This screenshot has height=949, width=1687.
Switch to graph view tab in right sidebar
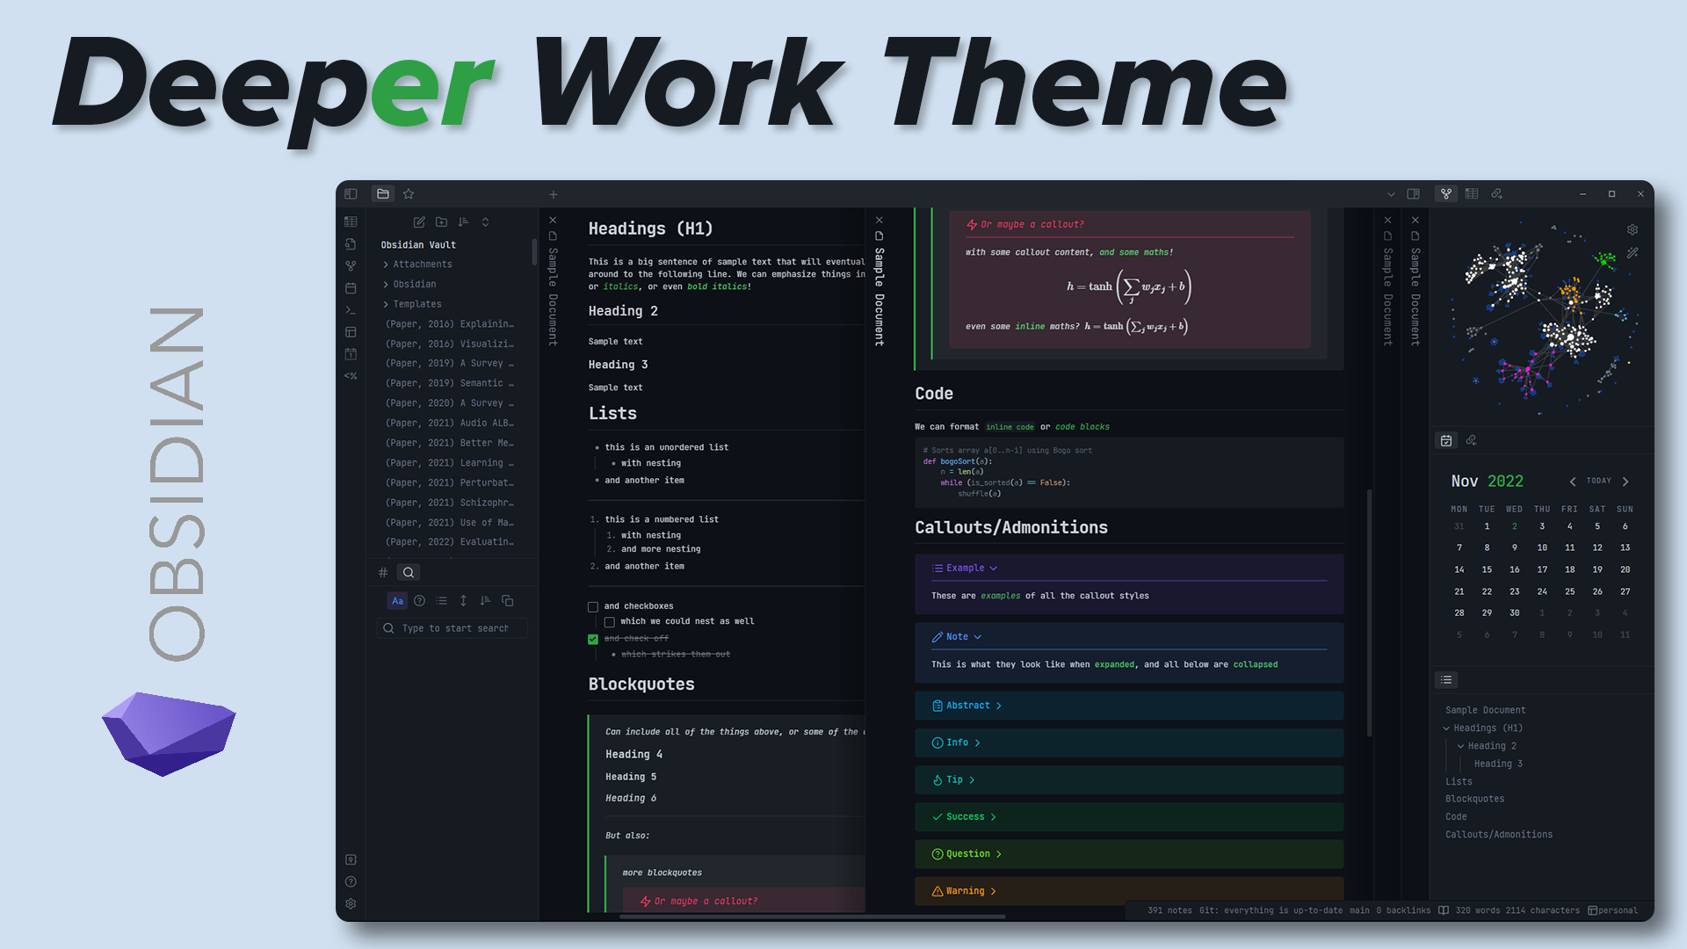click(x=1446, y=194)
